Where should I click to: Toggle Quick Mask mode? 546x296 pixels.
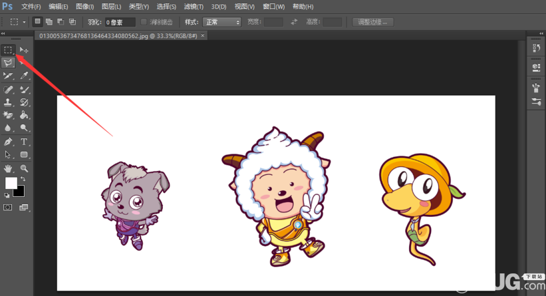click(x=8, y=208)
